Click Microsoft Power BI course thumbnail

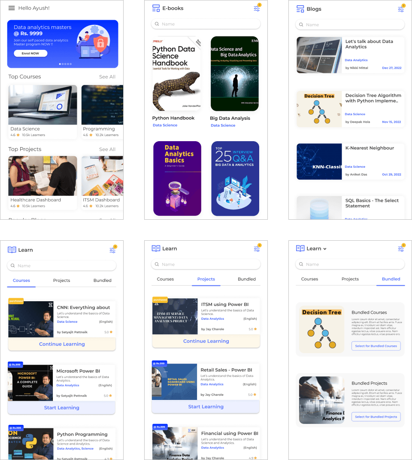point(30,383)
